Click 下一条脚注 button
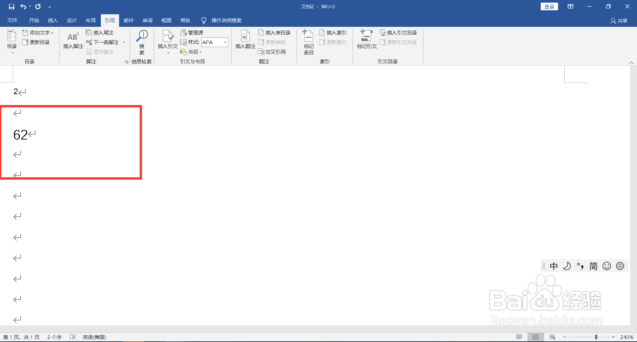 pos(103,42)
